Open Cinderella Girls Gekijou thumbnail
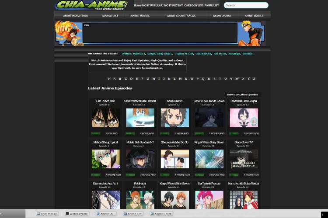This screenshot has width=328, height=218. tap(244, 118)
